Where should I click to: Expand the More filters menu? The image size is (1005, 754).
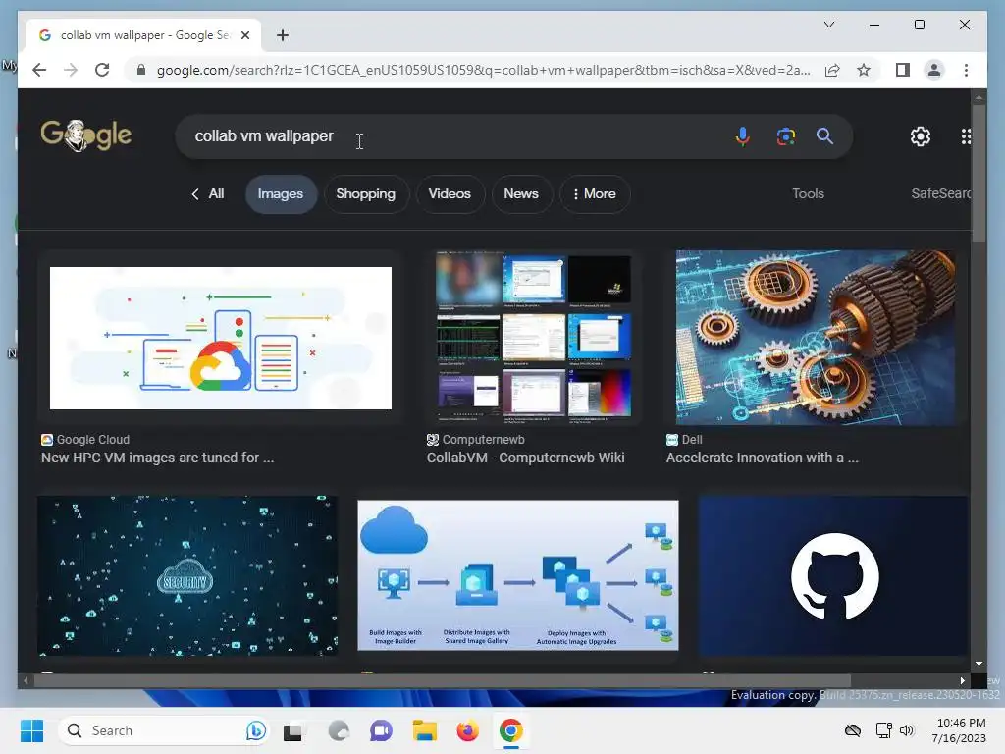[x=594, y=193]
